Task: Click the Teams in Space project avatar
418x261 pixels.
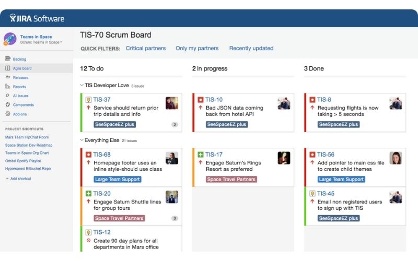Action: coord(10,39)
